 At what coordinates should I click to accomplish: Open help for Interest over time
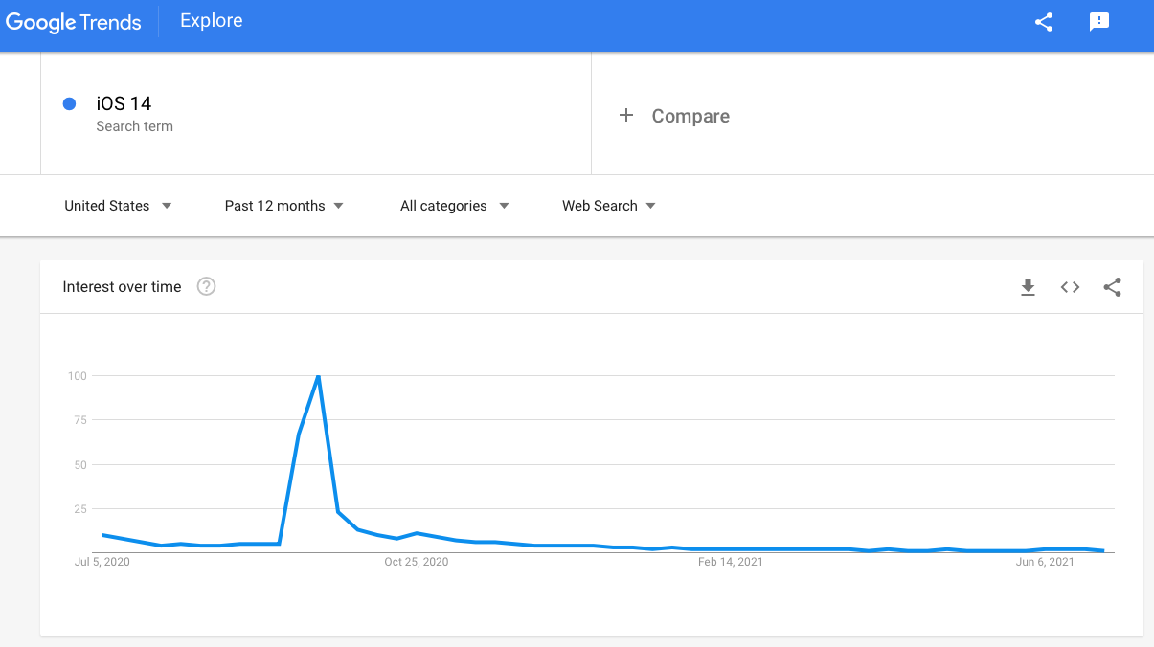[206, 286]
